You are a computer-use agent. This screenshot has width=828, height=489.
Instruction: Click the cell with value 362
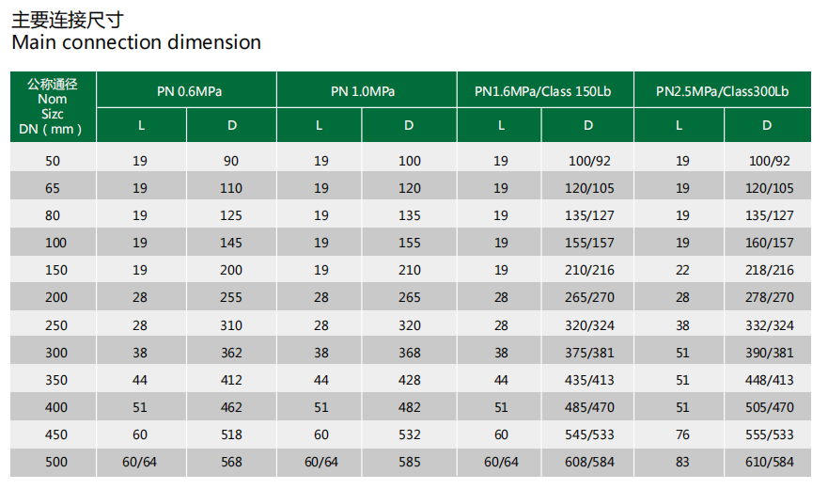point(231,353)
